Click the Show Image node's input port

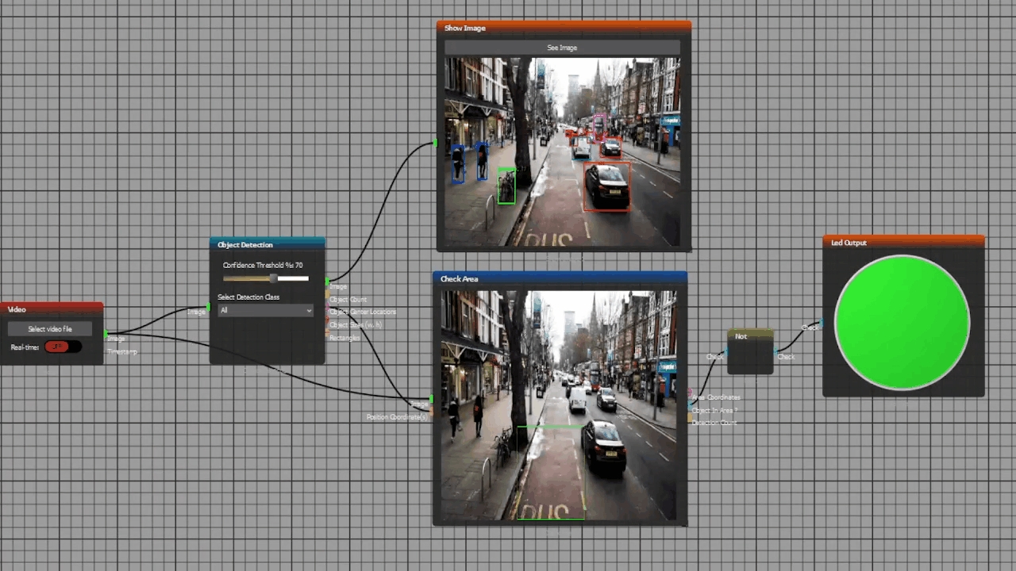[x=435, y=144]
